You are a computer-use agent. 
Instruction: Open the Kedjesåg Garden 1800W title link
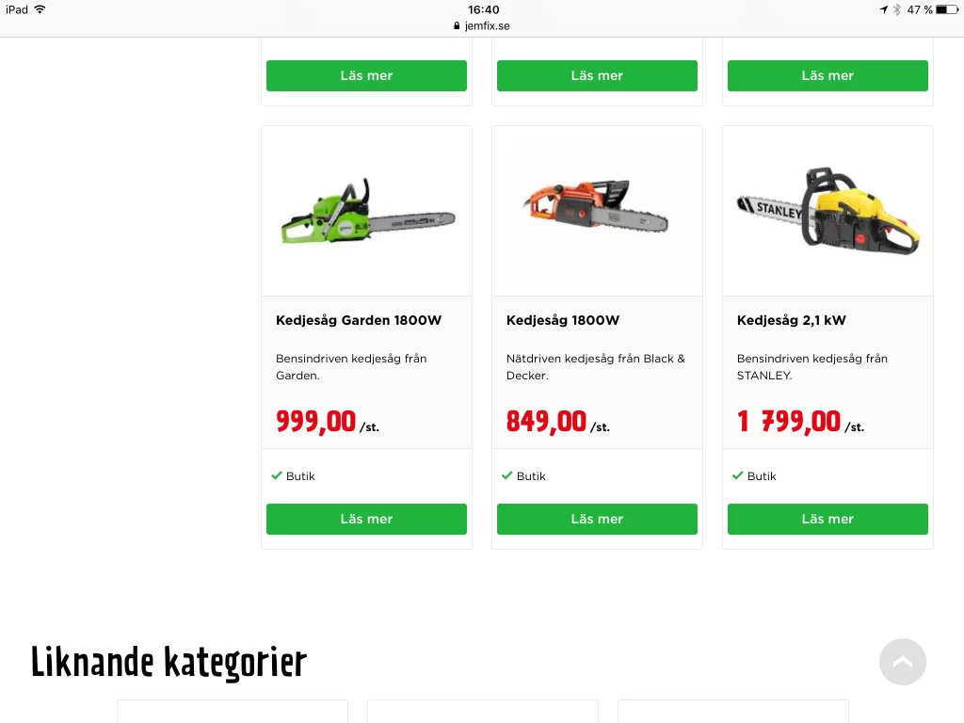pos(359,320)
